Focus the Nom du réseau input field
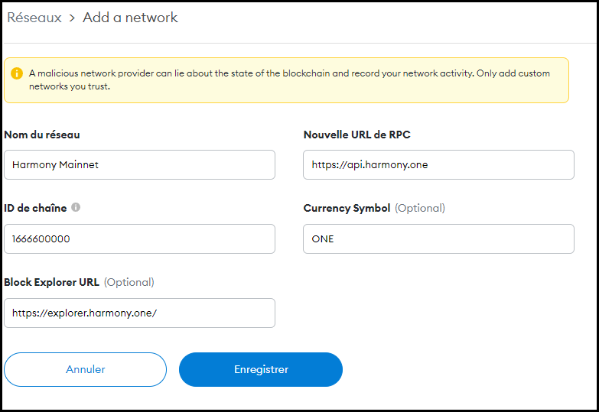 139,164
